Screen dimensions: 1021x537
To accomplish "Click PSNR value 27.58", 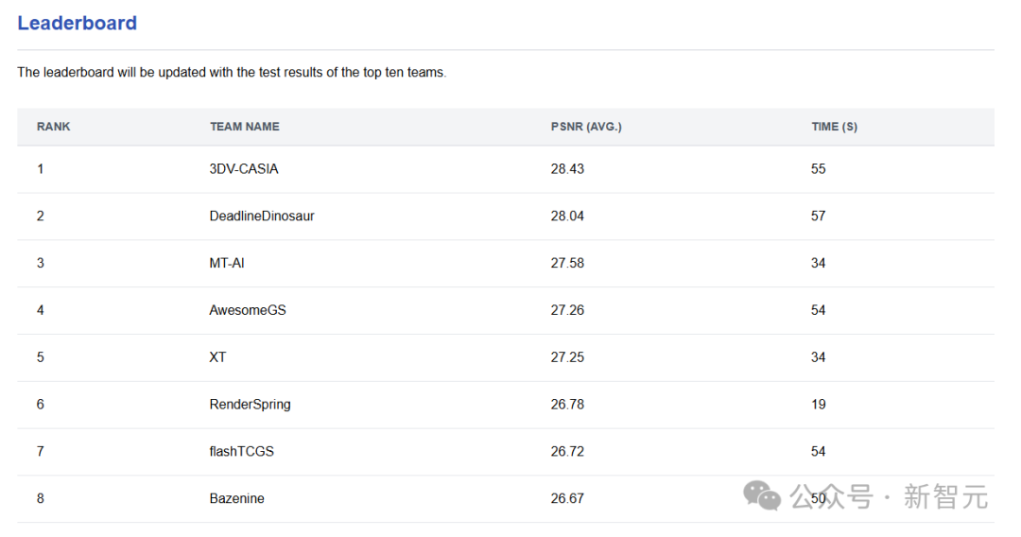I will 567,263.
